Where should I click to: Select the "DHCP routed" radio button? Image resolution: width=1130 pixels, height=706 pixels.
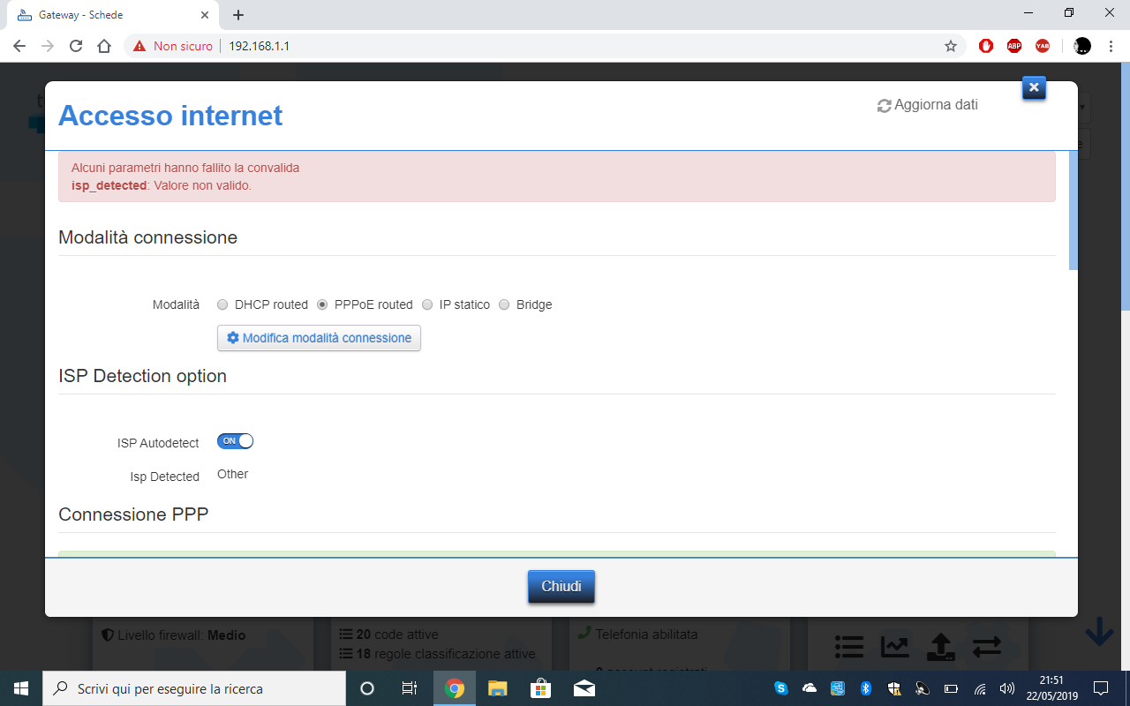click(x=222, y=304)
